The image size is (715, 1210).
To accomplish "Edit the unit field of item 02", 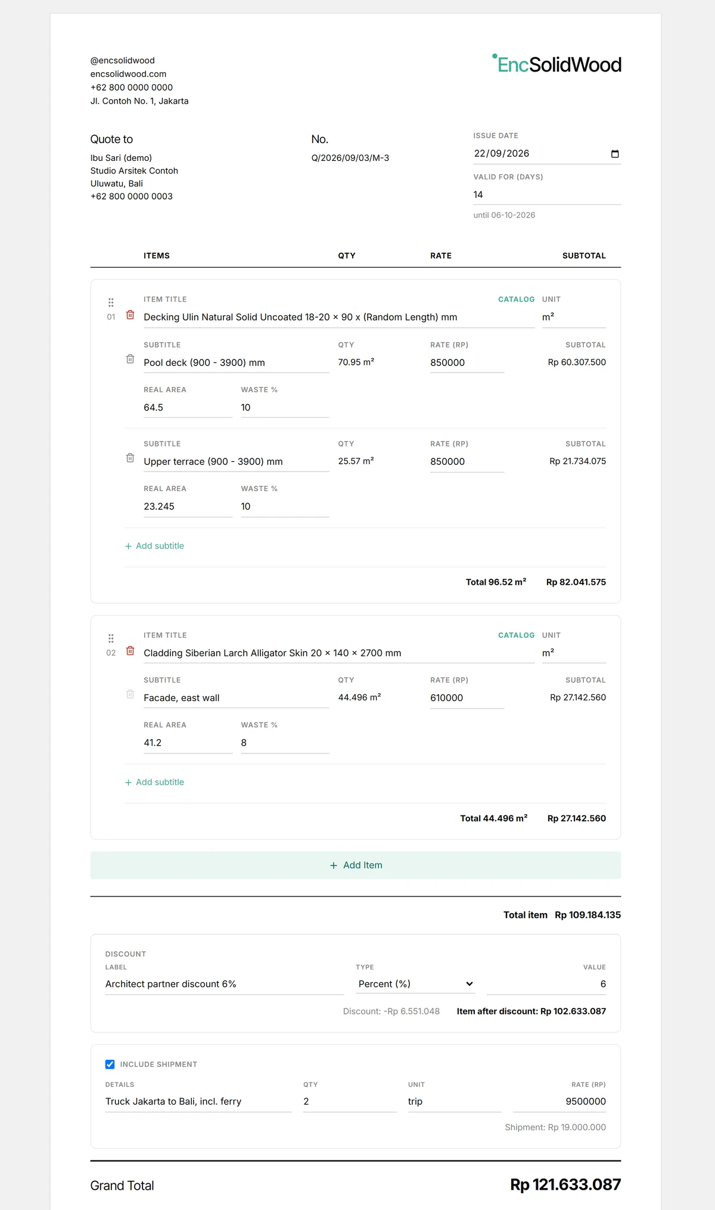I will pyautogui.click(x=574, y=653).
